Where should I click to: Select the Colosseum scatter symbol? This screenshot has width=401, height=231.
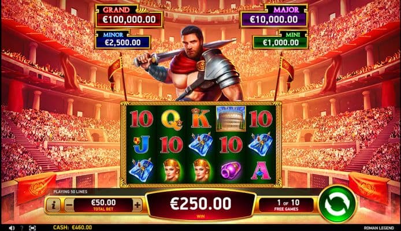tap(231, 119)
